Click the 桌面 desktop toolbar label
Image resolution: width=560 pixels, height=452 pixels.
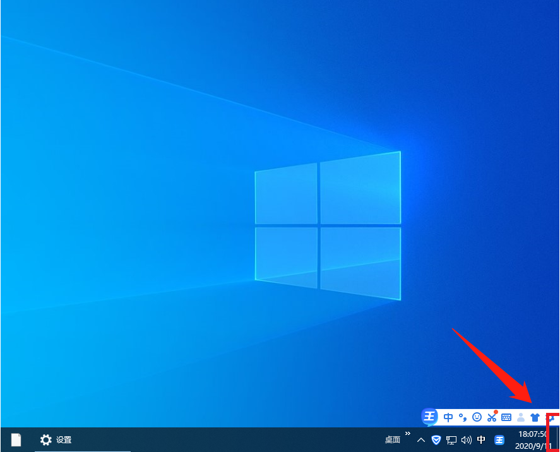(x=393, y=440)
